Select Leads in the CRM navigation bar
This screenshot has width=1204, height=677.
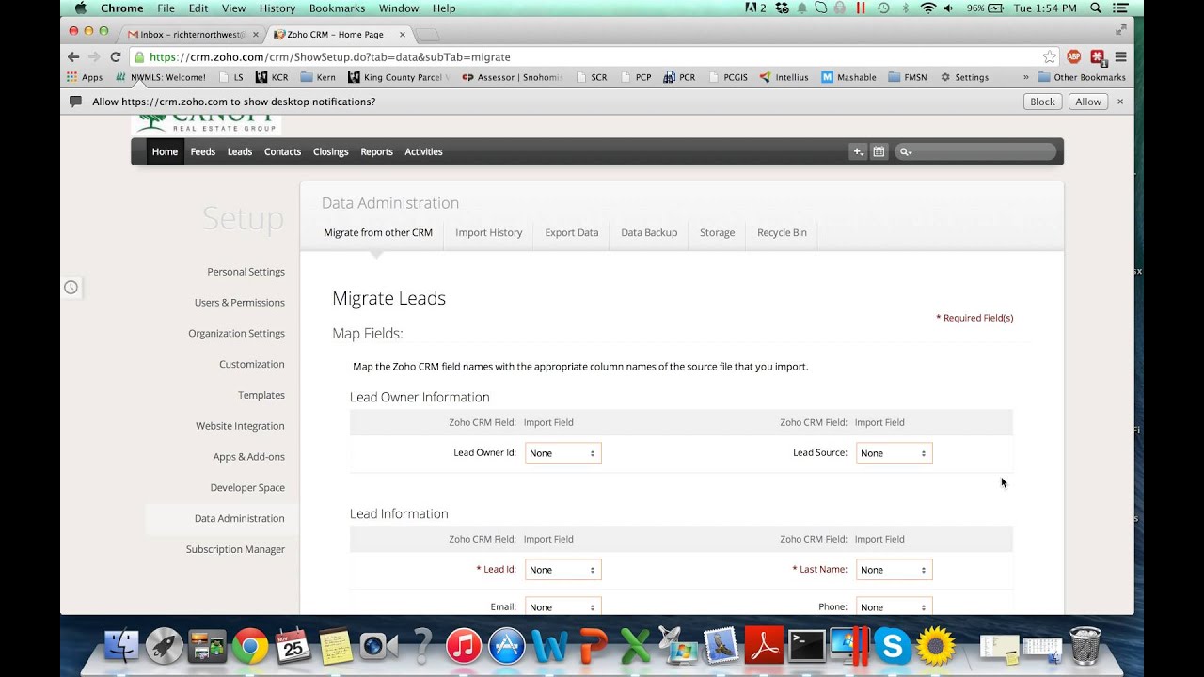pos(240,151)
